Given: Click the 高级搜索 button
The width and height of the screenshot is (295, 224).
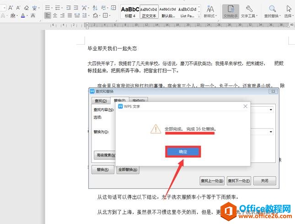Looking at the screenshot, I should 105,155.
